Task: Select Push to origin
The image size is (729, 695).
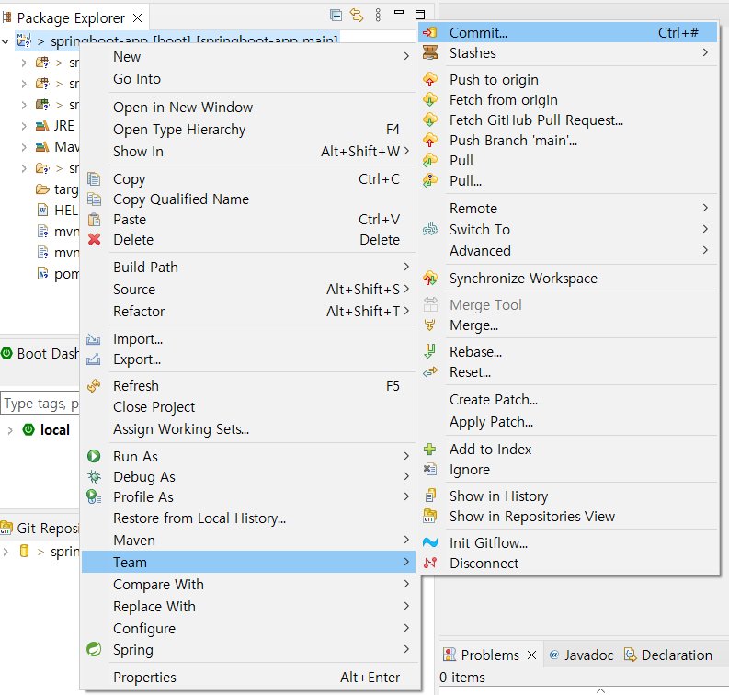Action: click(568, 79)
